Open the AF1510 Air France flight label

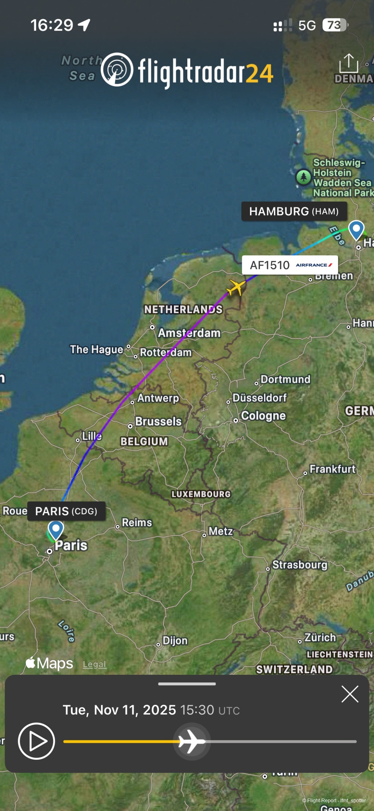tap(290, 265)
